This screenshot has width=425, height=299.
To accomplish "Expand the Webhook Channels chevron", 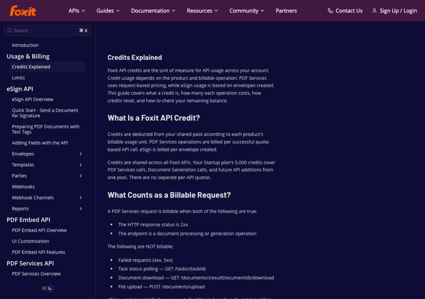I will (x=81, y=198).
